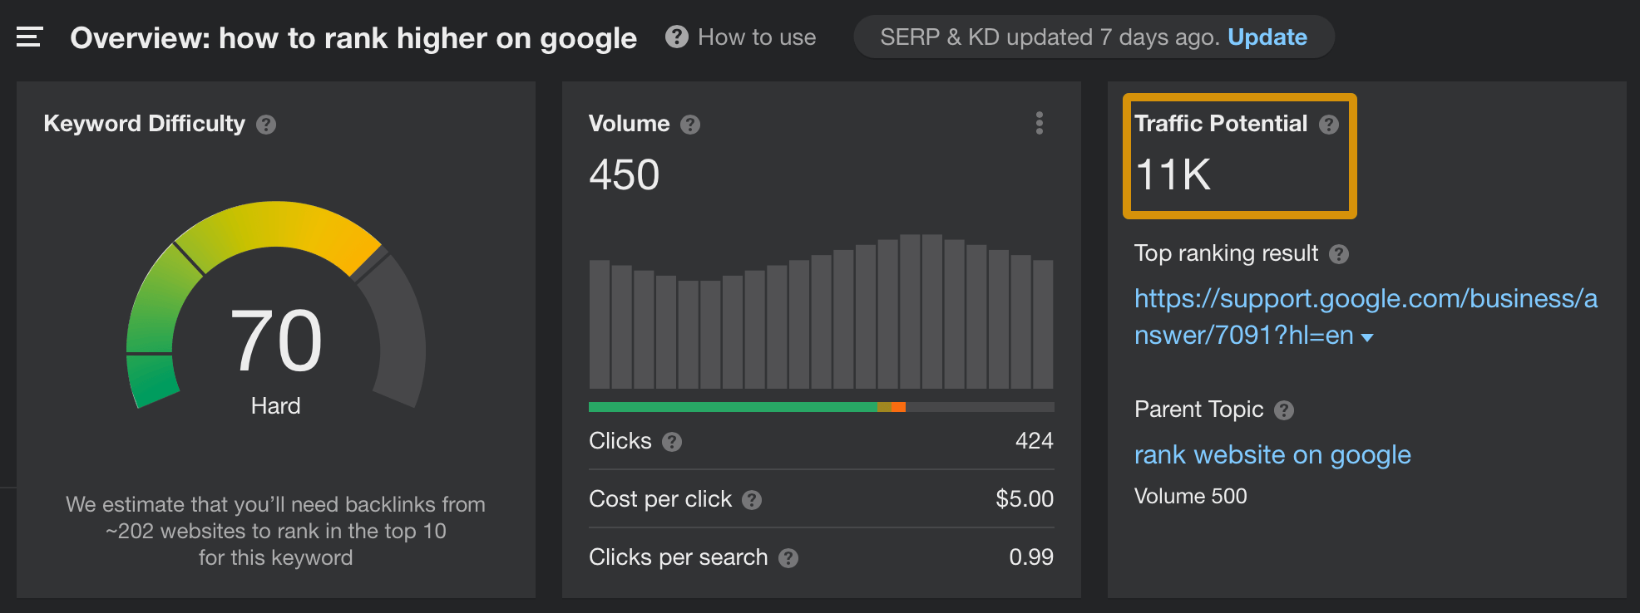Click the Cost per click help icon
This screenshot has width=1640, height=613.
click(752, 500)
